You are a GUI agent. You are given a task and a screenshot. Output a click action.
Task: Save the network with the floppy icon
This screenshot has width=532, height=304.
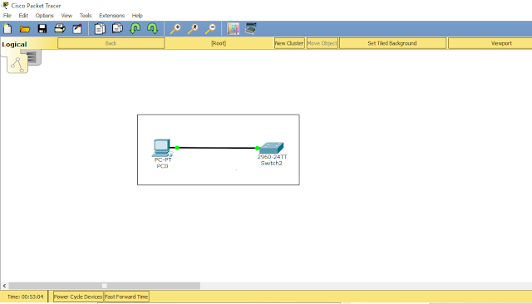coord(42,29)
